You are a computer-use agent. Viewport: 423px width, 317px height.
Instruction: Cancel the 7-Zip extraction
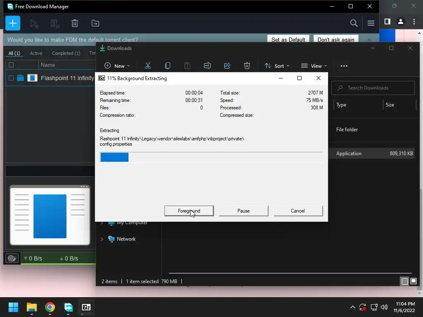pyautogui.click(x=298, y=211)
